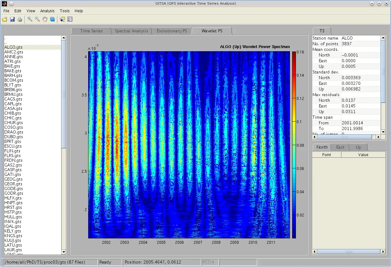The height and width of the screenshot is (267, 391).
Task: Select the parent directory '..' entry
Action: tap(5, 42)
